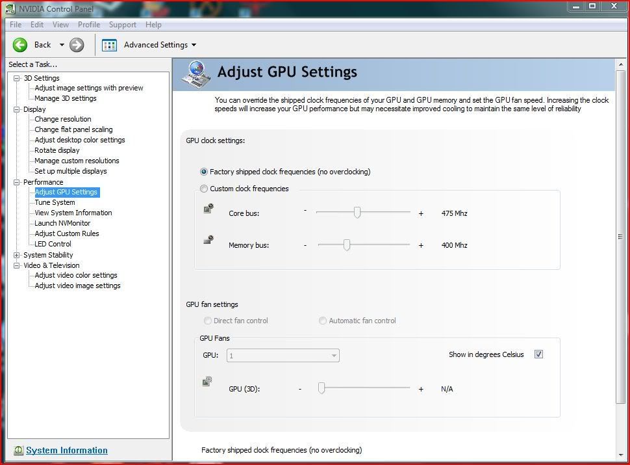Select Direct fan control radio button
This screenshot has height=465, width=630.
pos(208,321)
